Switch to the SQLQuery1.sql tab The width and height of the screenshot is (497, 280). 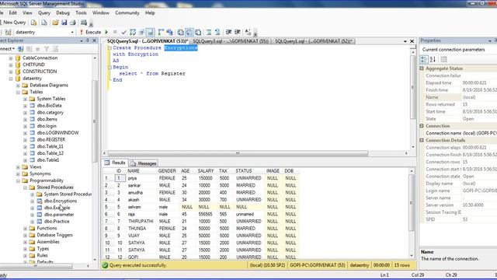(314, 41)
